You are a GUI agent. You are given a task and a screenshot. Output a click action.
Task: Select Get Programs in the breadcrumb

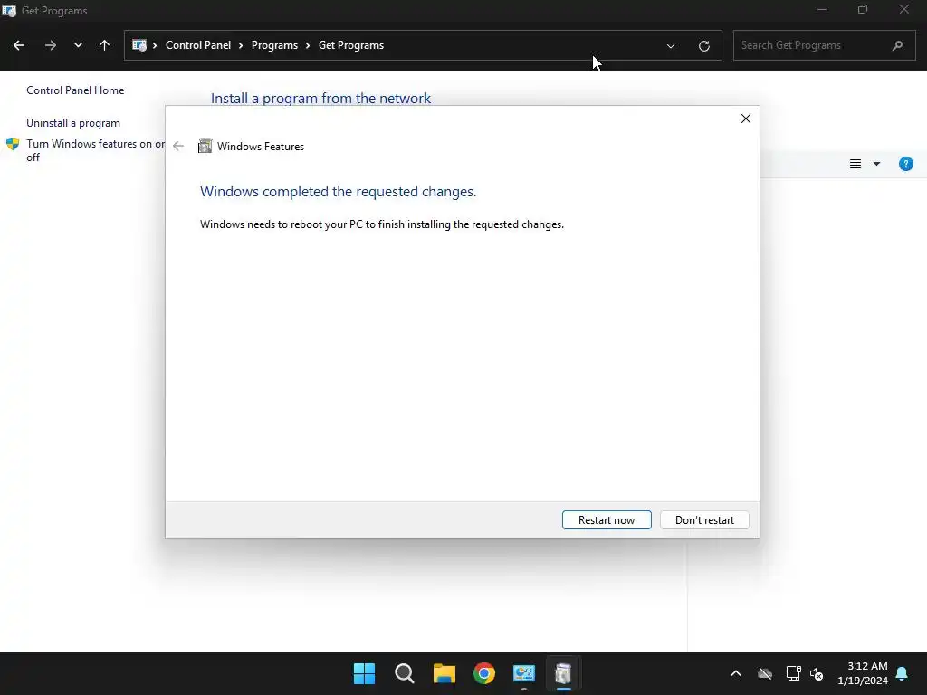351,45
